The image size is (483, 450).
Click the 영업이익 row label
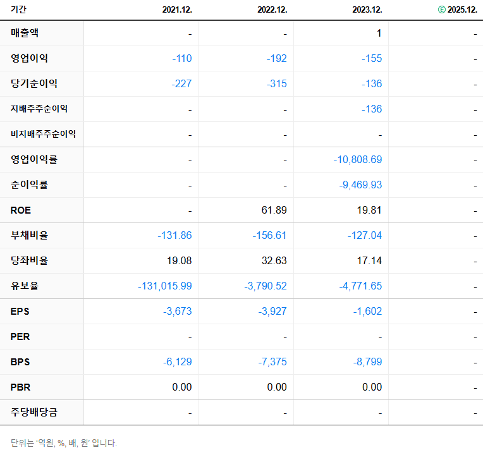click(29, 58)
